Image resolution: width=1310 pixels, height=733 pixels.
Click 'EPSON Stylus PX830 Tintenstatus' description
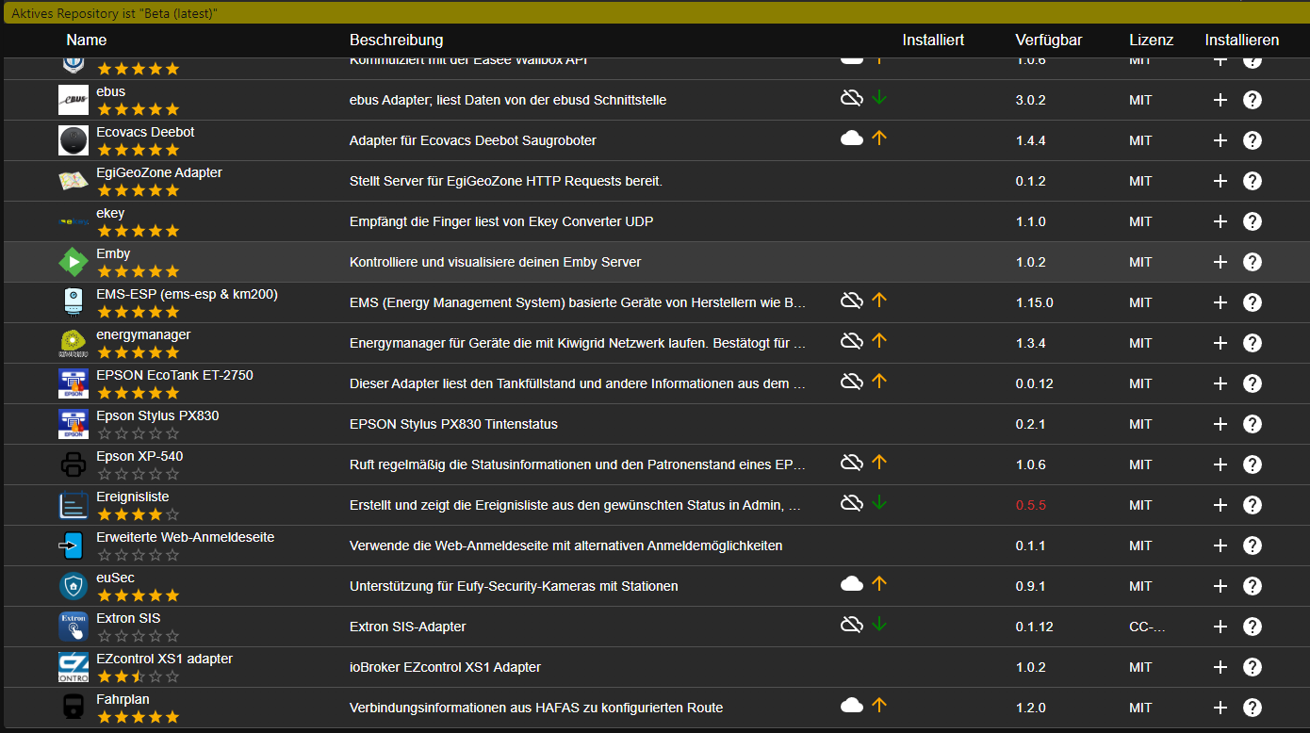tap(453, 424)
